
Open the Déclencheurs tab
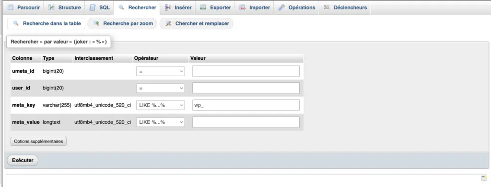(345, 8)
